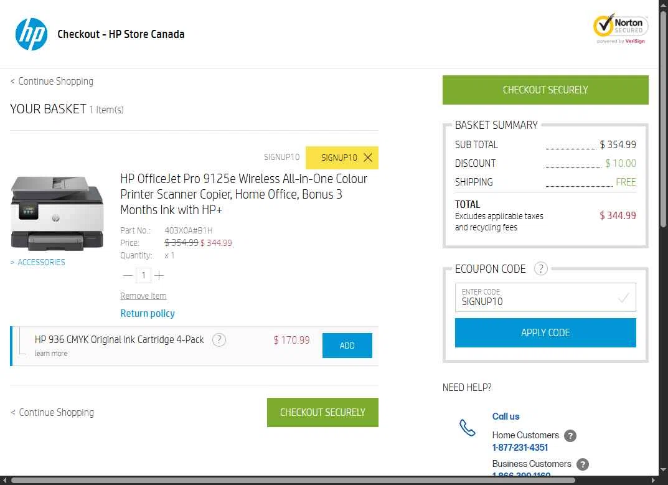The image size is (668, 485).
Task: Open the eCoupon Code help icon
Action: pyautogui.click(x=540, y=269)
